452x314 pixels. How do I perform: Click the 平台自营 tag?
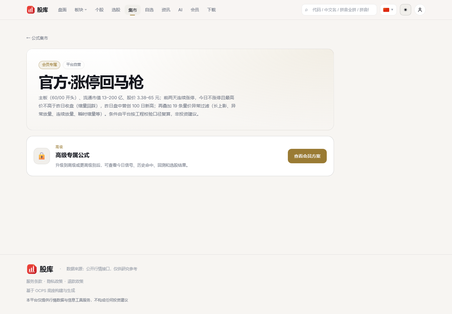(x=73, y=65)
